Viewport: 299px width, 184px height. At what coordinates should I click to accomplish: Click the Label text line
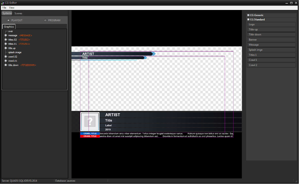pyautogui.click(x=108, y=125)
